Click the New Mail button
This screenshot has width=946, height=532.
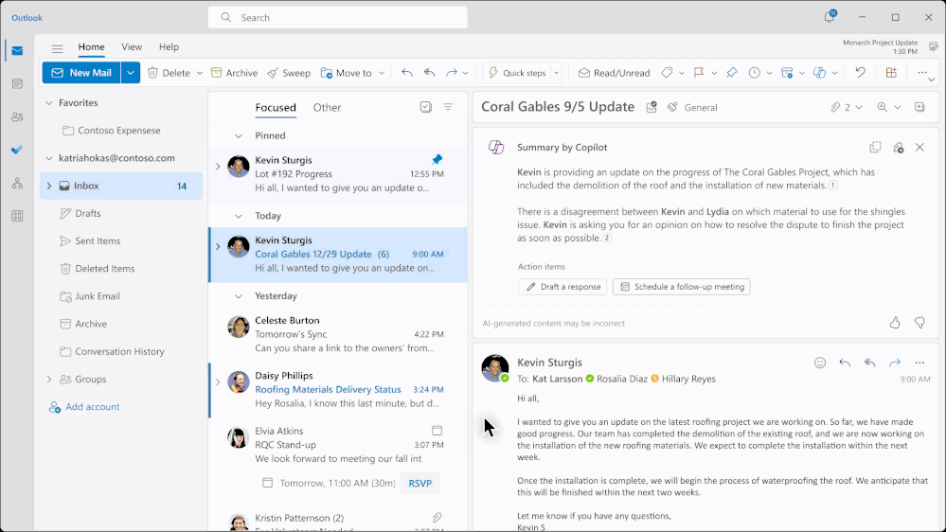pyautogui.click(x=81, y=73)
